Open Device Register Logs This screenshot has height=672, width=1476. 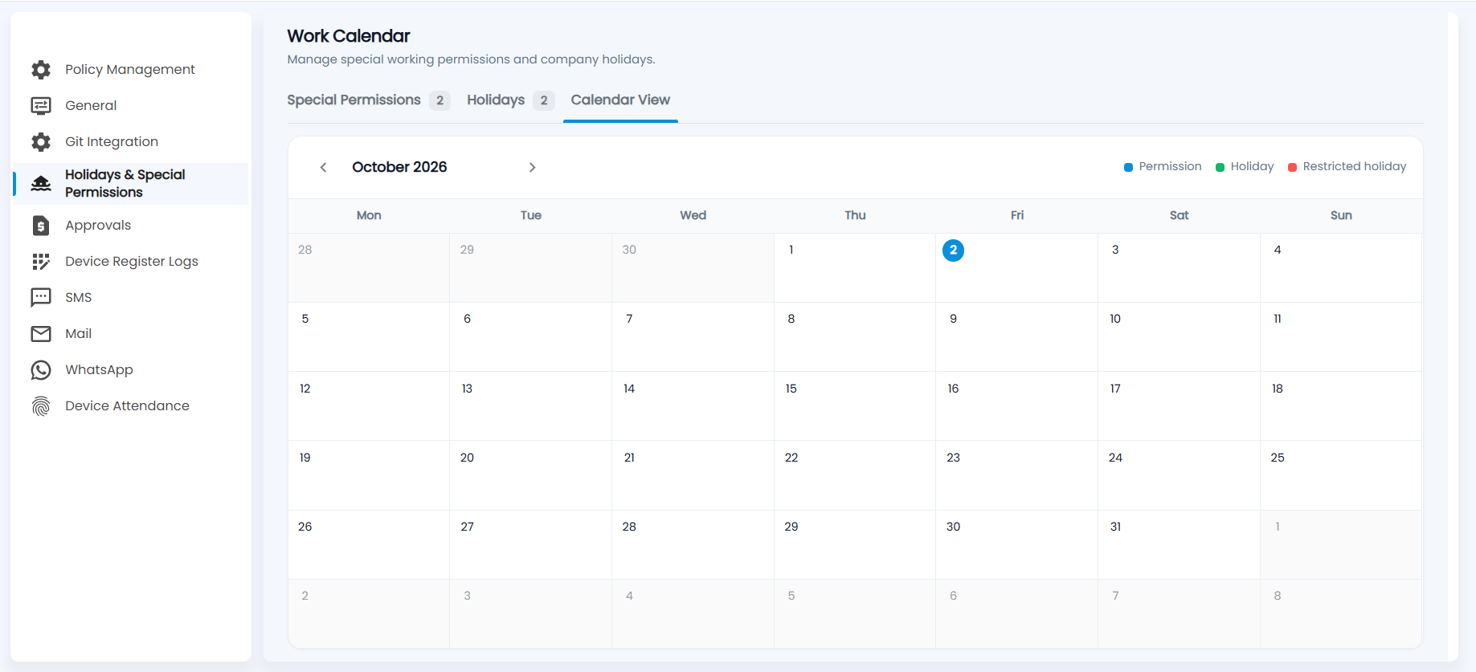pos(131,262)
